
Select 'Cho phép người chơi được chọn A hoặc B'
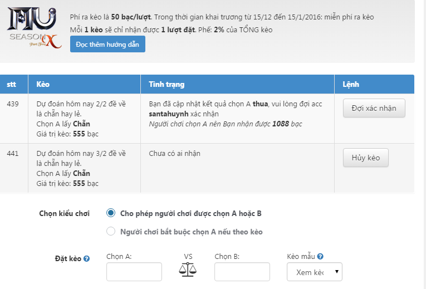click(x=111, y=213)
